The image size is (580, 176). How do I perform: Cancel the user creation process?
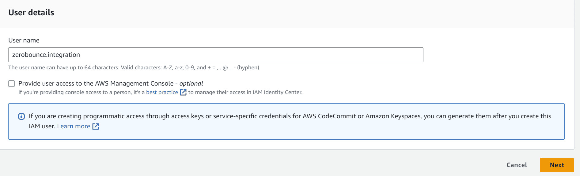(516, 165)
